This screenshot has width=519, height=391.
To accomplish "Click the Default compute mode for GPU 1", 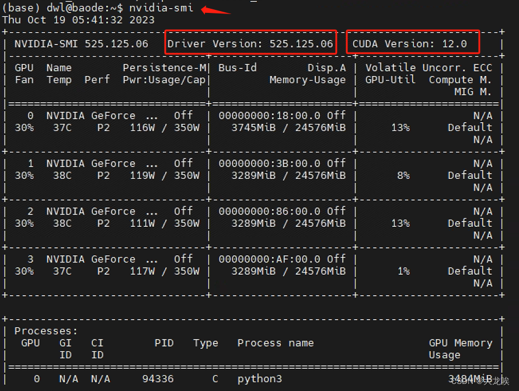I will 469,175.
